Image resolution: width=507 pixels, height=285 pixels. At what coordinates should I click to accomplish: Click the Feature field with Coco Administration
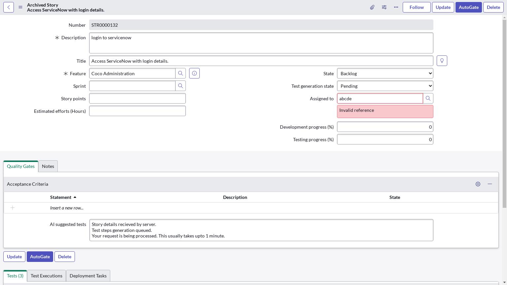[x=132, y=73]
